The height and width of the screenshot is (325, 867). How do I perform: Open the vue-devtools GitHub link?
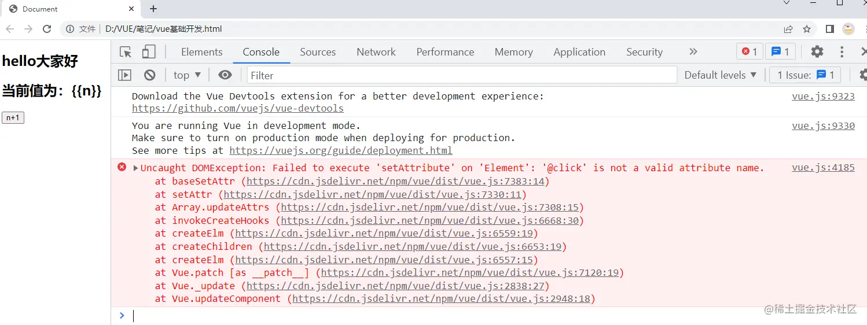(237, 109)
